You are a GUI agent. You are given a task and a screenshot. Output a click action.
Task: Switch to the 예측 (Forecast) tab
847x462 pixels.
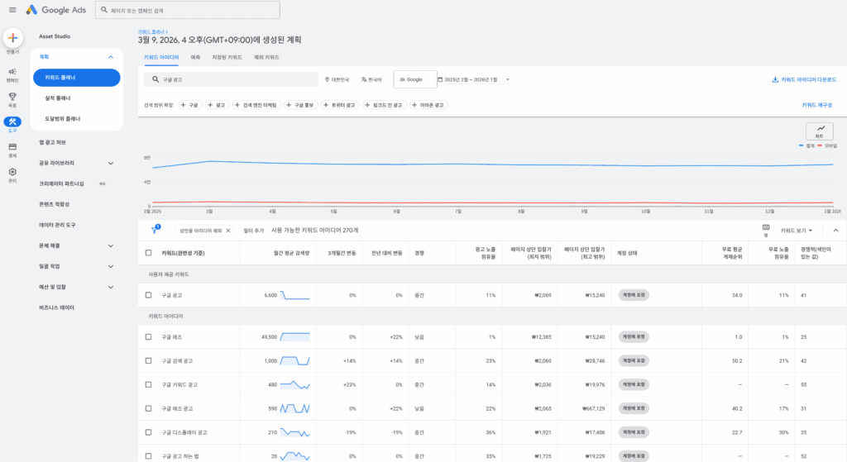195,57
